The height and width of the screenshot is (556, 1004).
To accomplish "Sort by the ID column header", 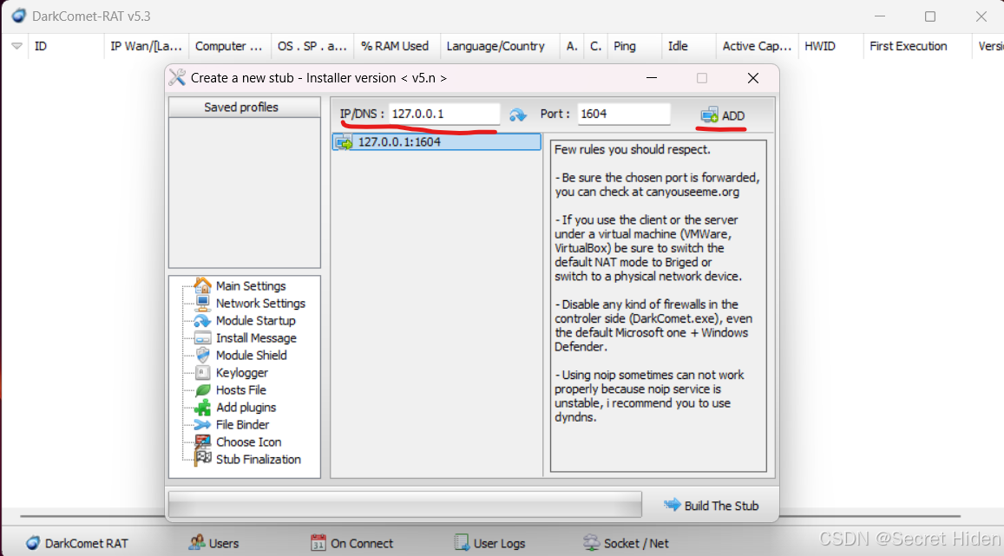I will point(65,46).
